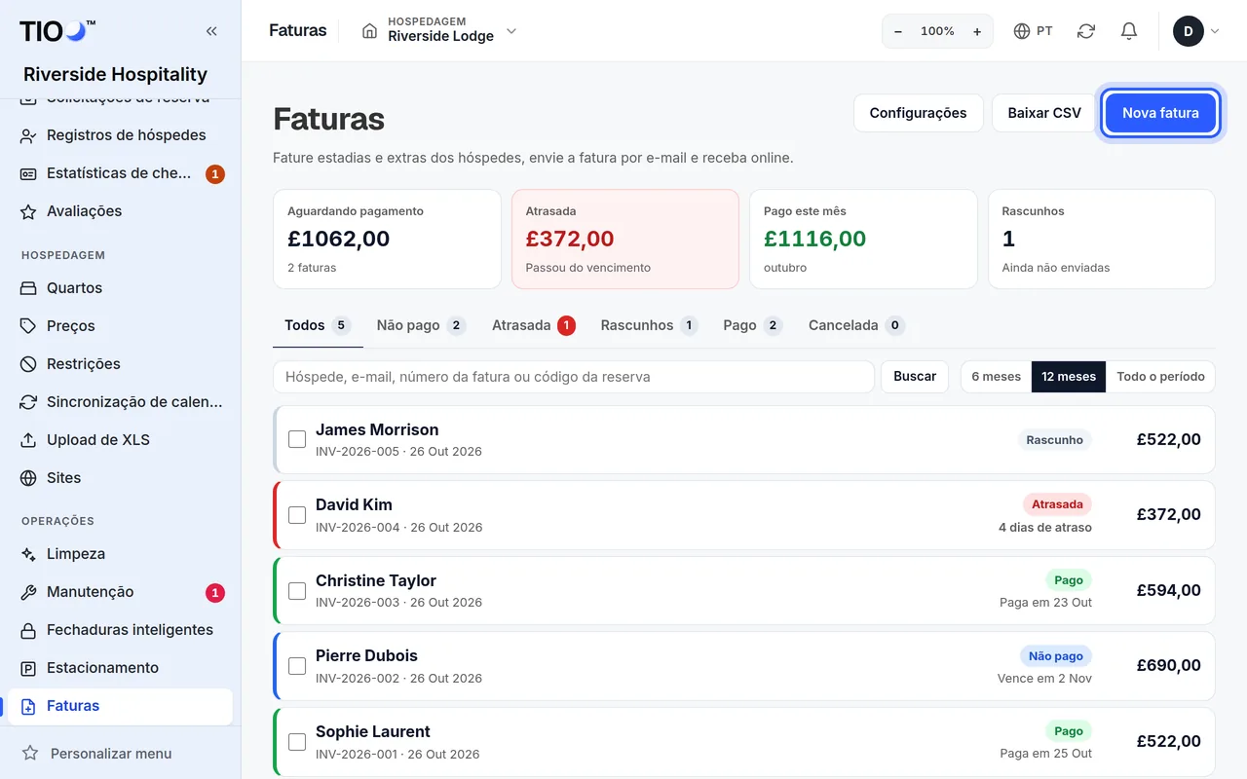This screenshot has width=1247, height=779.
Task: Switch to the Atrasada tab
Action: pos(533,325)
